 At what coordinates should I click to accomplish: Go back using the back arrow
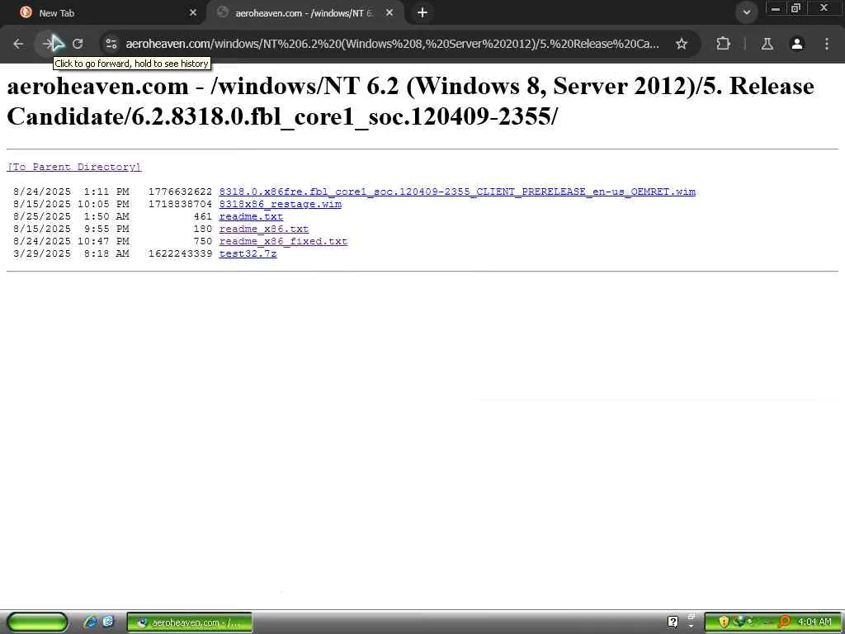pos(18,44)
